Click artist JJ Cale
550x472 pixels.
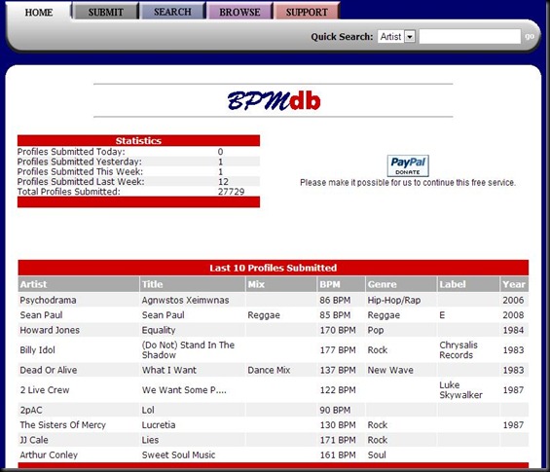tap(34, 440)
